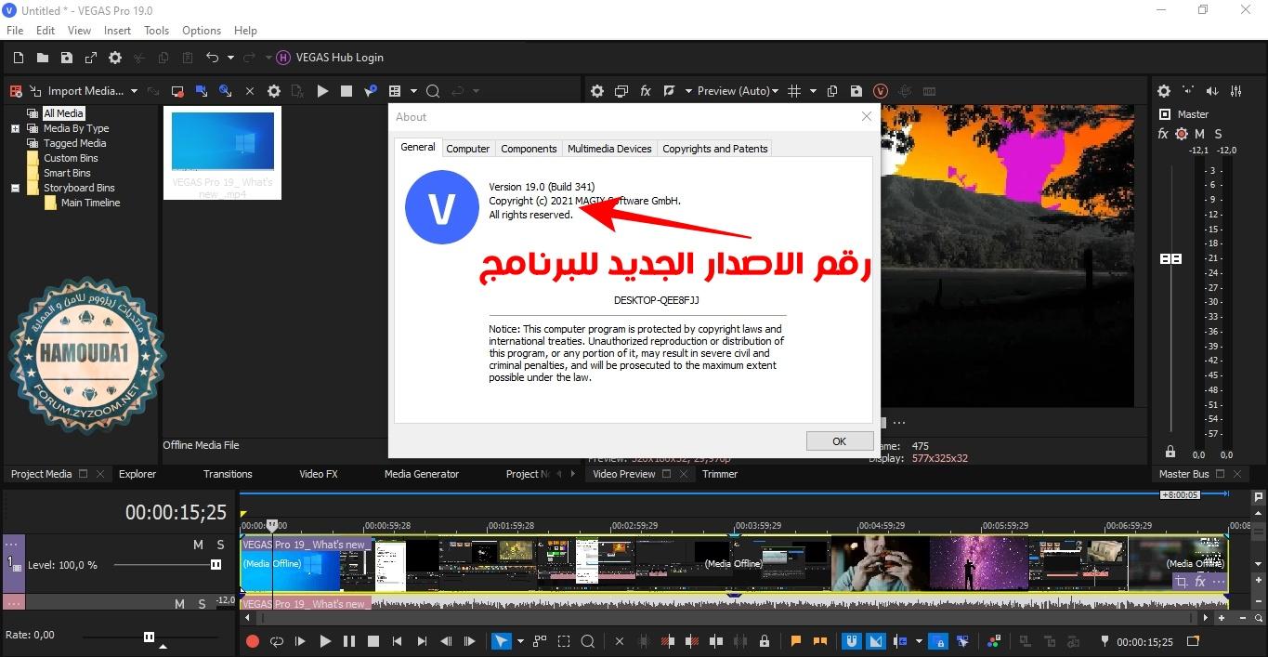Undo the last action with the arrow icon
The height and width of the screenshot is (657, 1268).
tap(213, 58)
